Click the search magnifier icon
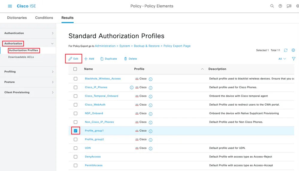Screen dimensions: 299x171 coord(272,6)
